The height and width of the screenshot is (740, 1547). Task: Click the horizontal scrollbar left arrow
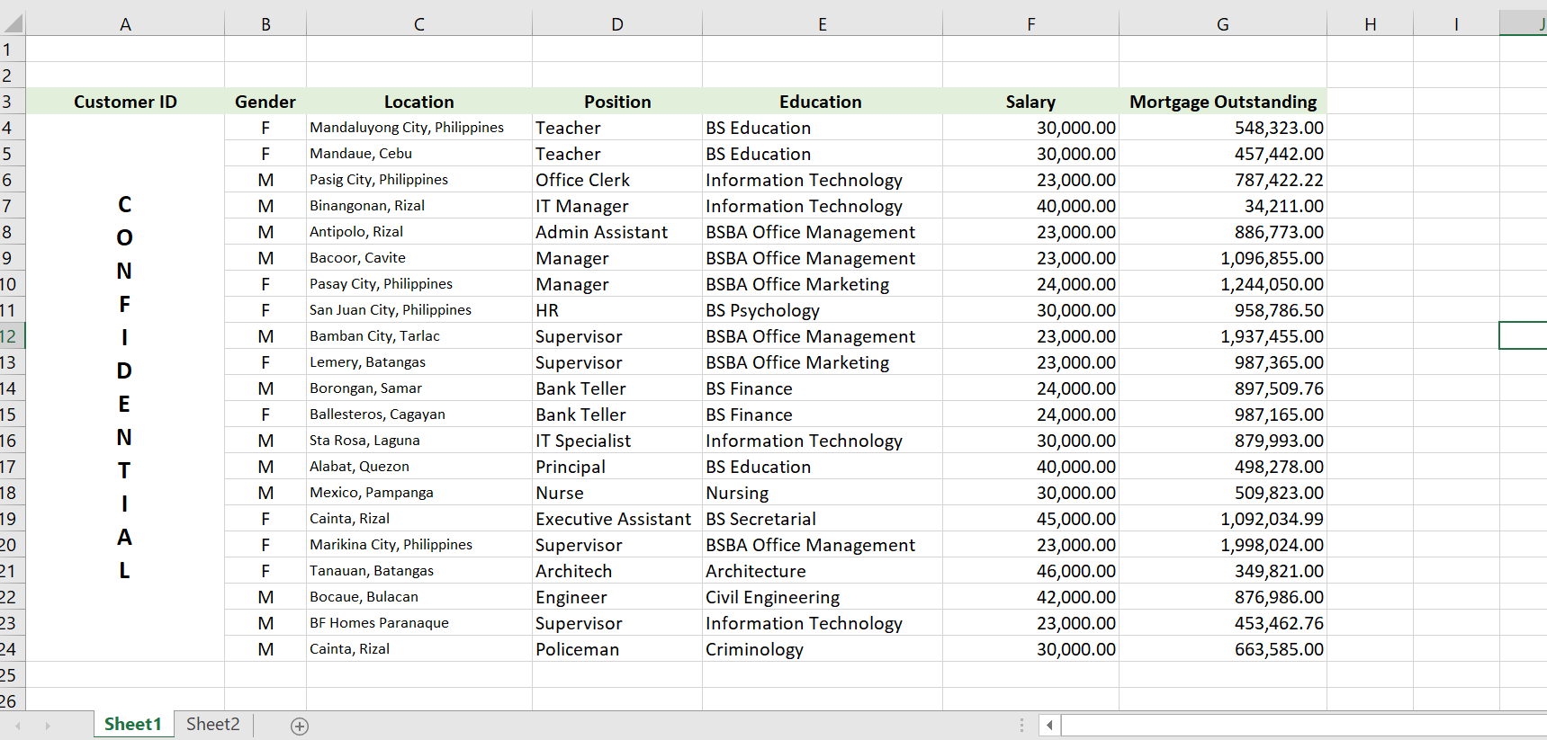(1049, 725)
